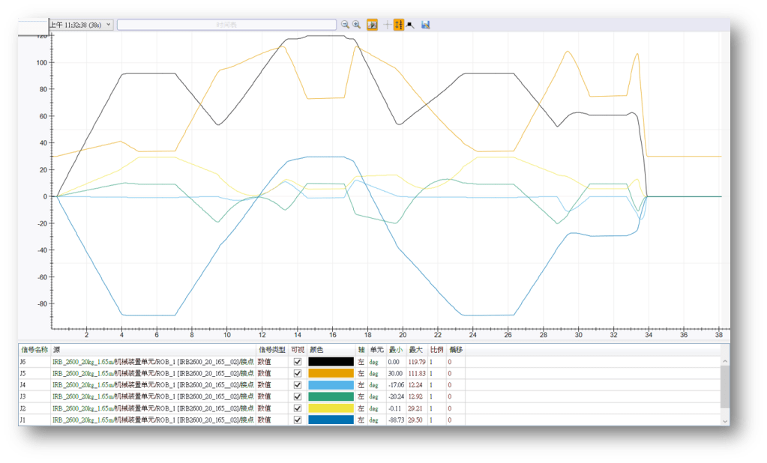Toggle the orange vertical marker tool
The height and width of the screenshot is (463, 767).
point(399,25)
